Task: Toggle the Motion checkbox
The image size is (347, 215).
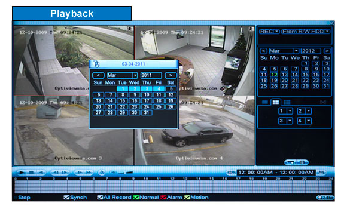Action: click(187, 198)
